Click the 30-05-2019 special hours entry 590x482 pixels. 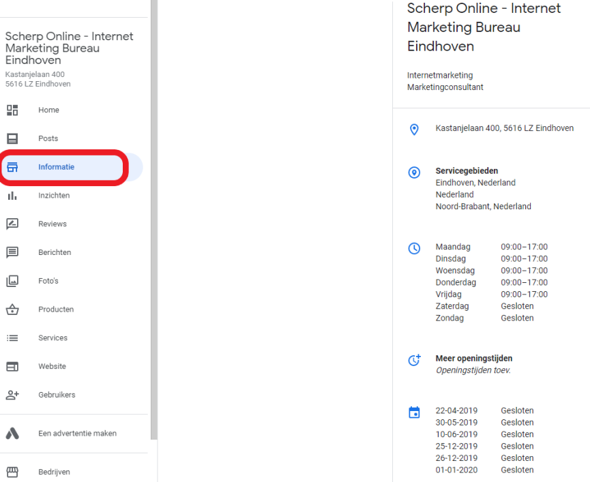pos(485,423)
